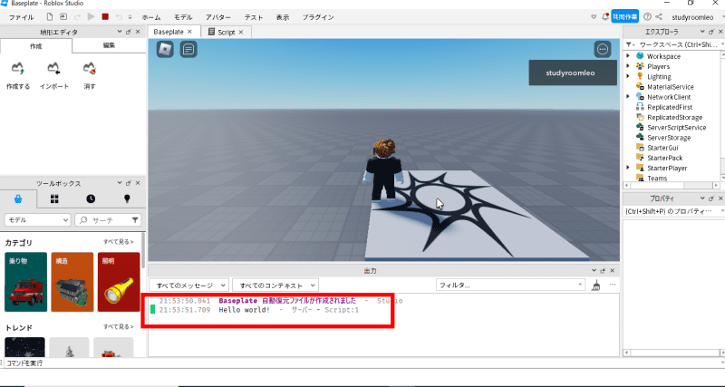Viewport: 725px width, 387px height.
Task: Click the Redo arrow icon
Action: click(x=77, y=17)
